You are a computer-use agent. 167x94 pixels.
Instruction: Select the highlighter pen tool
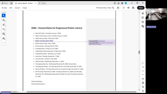tap(4, 25)
